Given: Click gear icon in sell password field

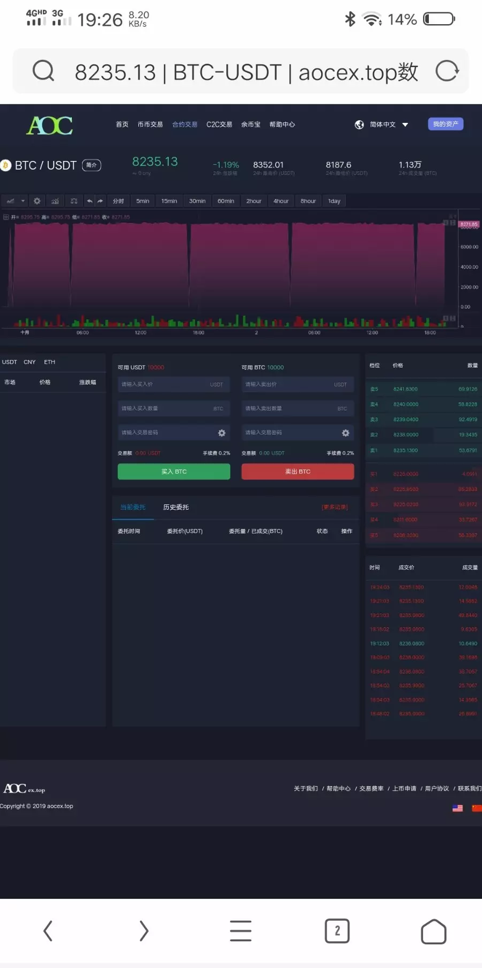Looking at the screenshot, I should [x=345, y=432].
